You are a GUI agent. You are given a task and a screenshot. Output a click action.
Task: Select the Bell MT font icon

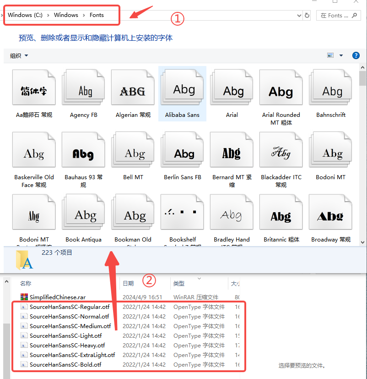point(133,149)
